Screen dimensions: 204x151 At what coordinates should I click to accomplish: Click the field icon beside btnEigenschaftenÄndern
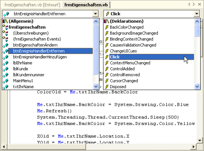pos(6,45)
